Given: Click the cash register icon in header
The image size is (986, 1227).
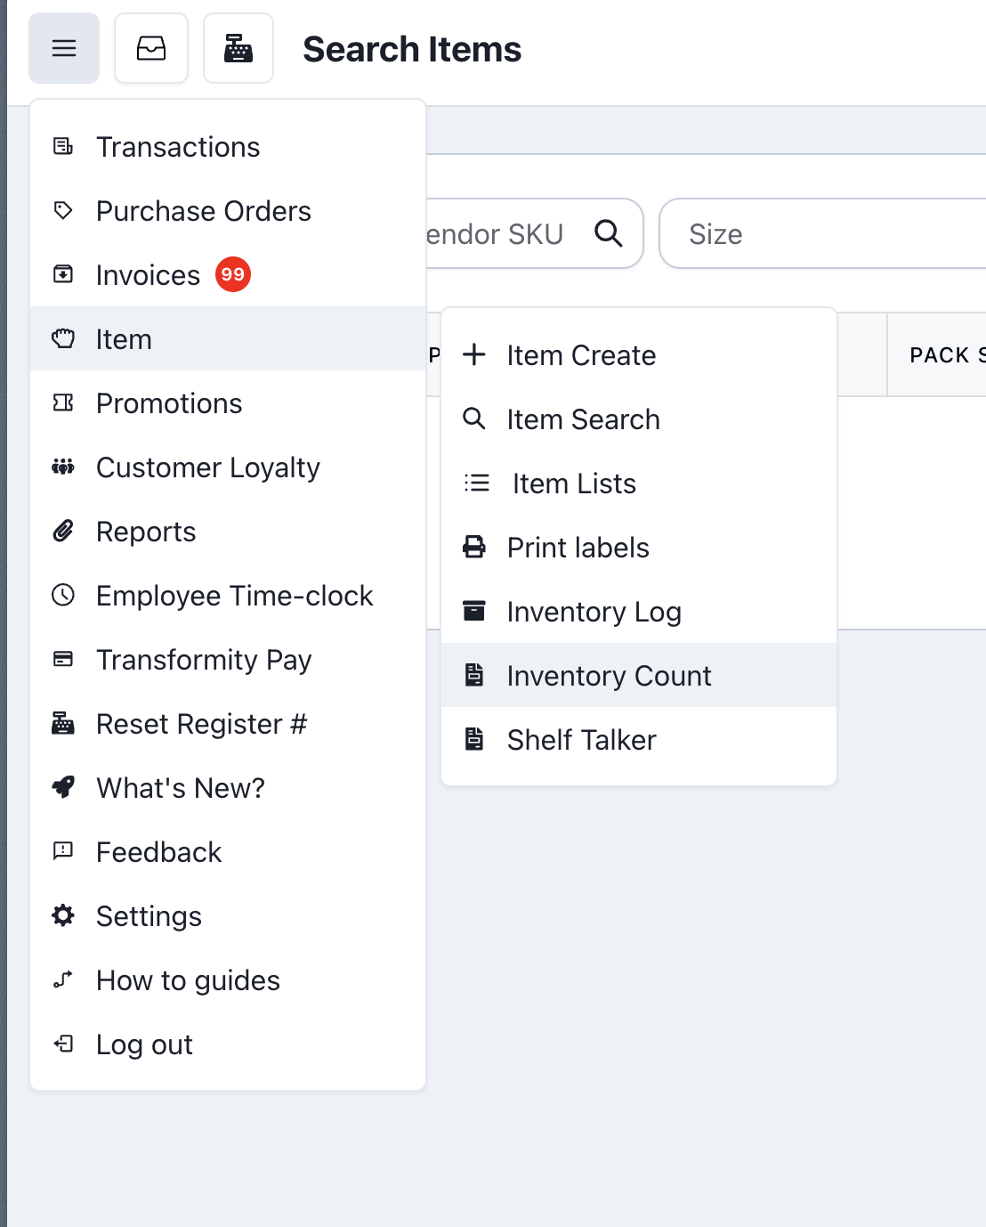Looking at the screenshot, I should (238, 48).
